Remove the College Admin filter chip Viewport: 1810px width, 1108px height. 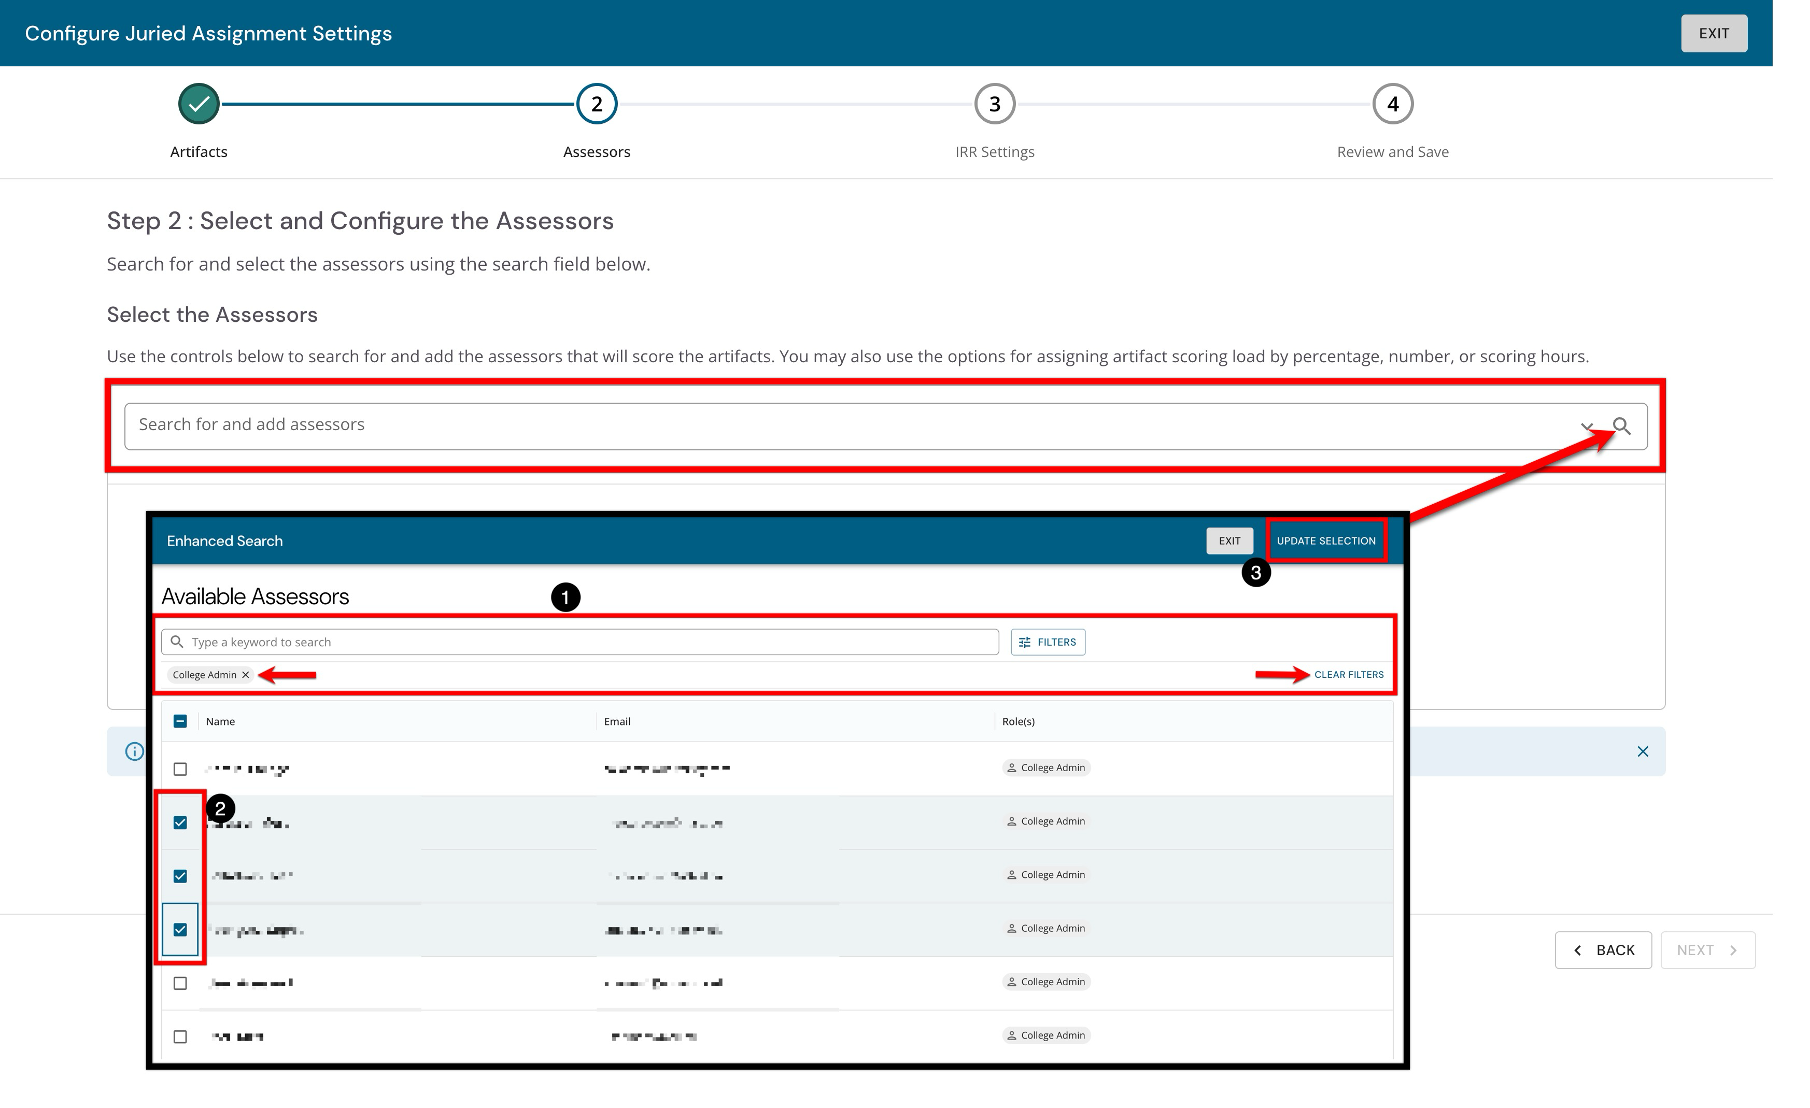[x=246, y=675]
